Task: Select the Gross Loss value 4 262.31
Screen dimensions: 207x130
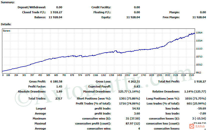Action: pos(134,81)
